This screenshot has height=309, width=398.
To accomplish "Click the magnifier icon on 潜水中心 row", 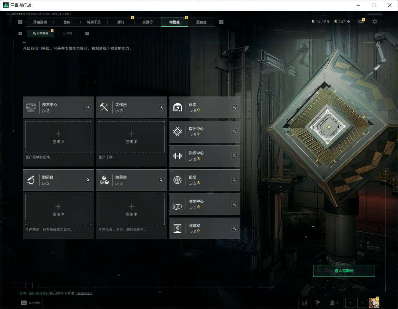I will (234, 204).
